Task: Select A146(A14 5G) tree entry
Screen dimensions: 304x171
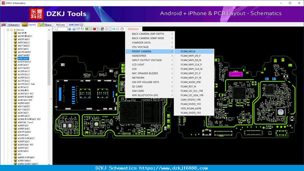Action: 25,100
